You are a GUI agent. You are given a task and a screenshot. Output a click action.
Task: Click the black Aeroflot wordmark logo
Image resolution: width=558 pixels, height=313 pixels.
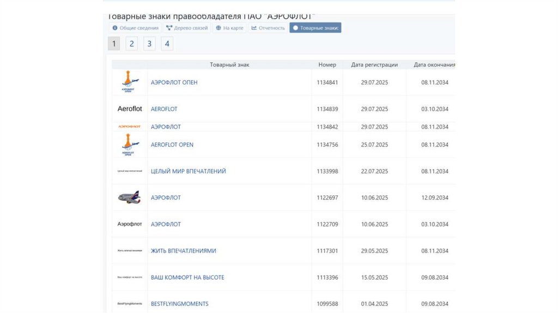130,109
